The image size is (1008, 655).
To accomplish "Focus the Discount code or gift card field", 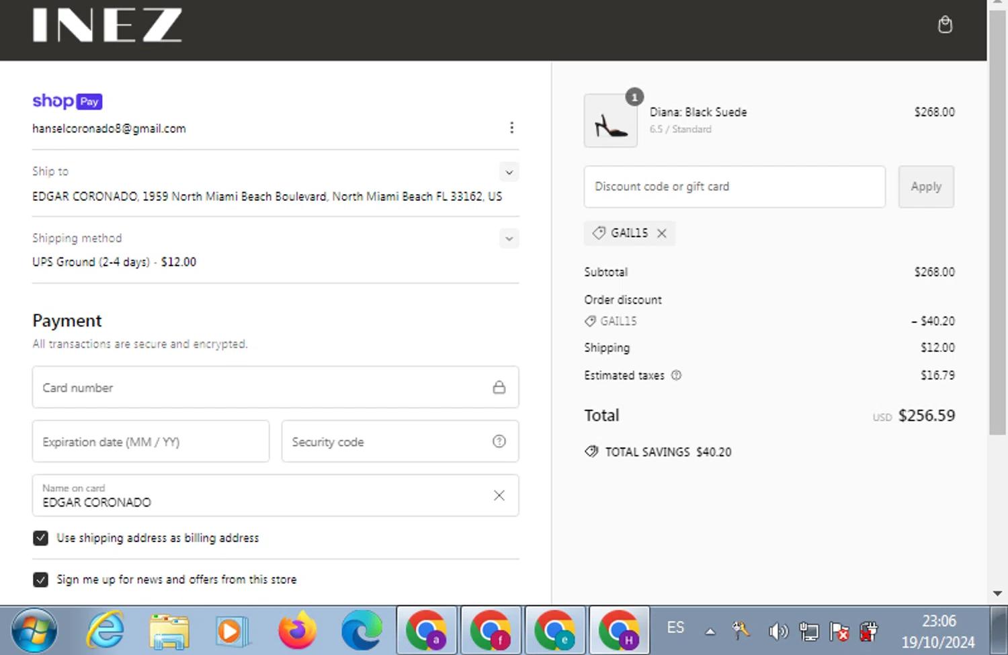I will [x=734, y=187].
